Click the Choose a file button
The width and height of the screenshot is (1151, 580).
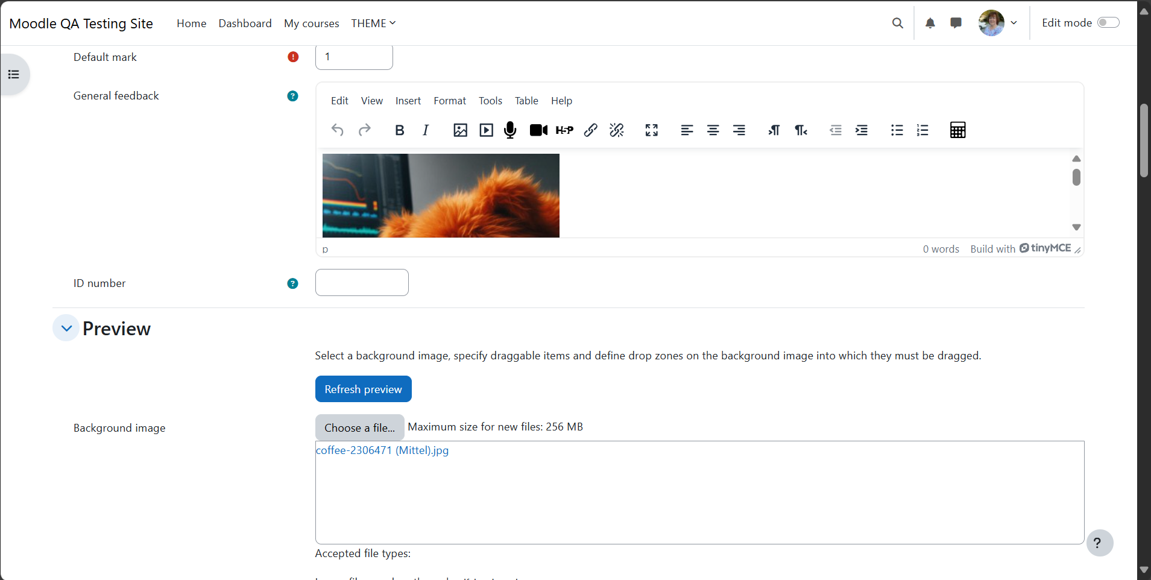click(359, 427)
